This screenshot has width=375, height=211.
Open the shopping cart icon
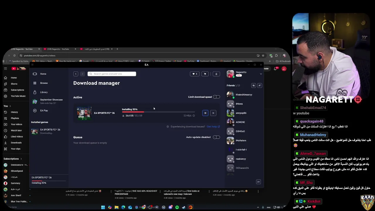(x=205, y=74)
